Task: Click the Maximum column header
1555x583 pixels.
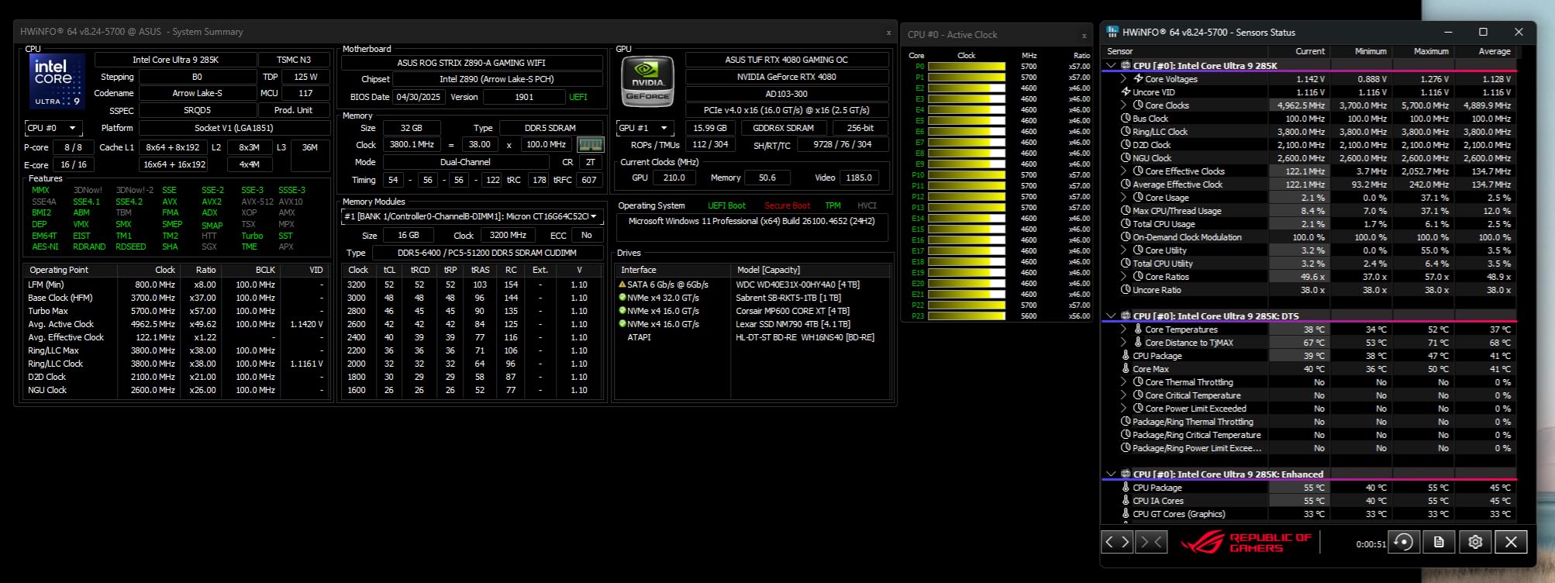Action: pos(1430,51)
